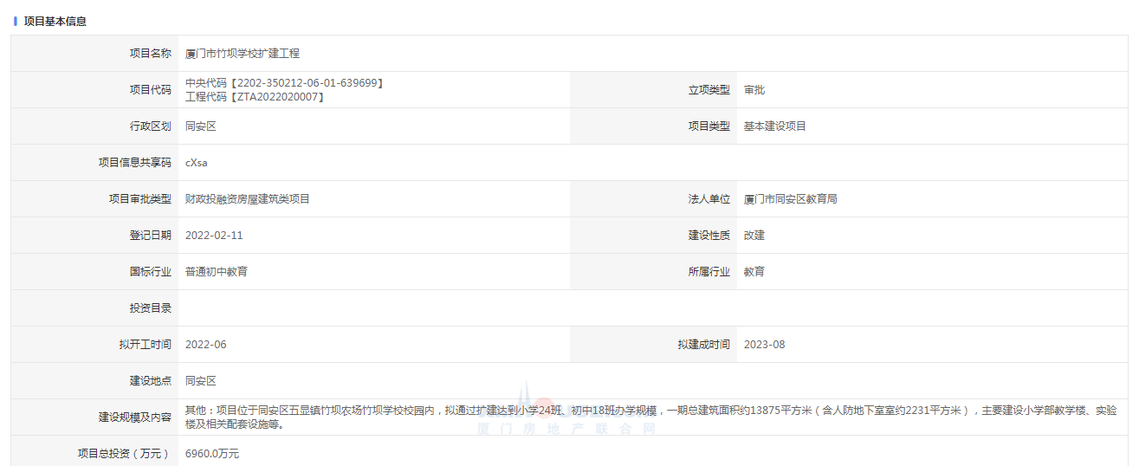The width and height of the screenshot is (1139, 466).
Task: Select 财政投融资房屋建筑类项目 approval type value
Action: coord(247,199)
